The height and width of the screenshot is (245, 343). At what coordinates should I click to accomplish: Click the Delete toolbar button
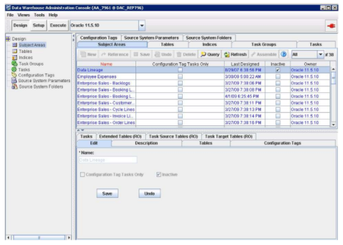click(186, 54)
